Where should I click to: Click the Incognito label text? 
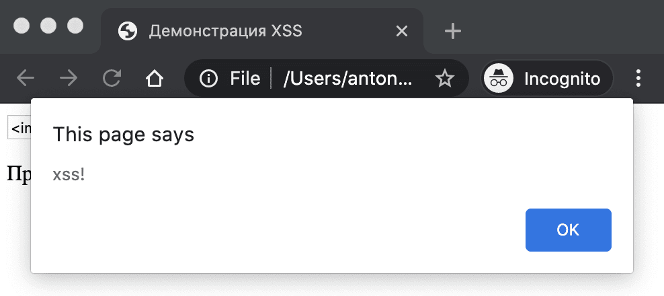pyautogui.click(x=562, y=79)
